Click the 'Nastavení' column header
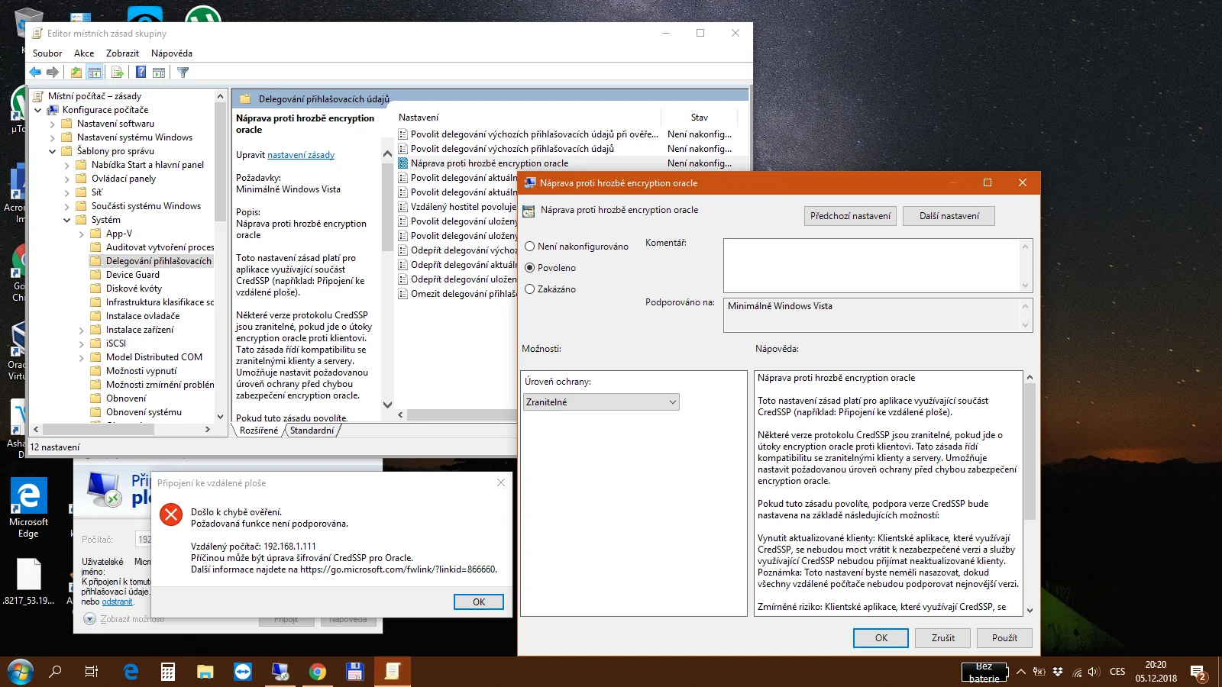 pos(419,118)
